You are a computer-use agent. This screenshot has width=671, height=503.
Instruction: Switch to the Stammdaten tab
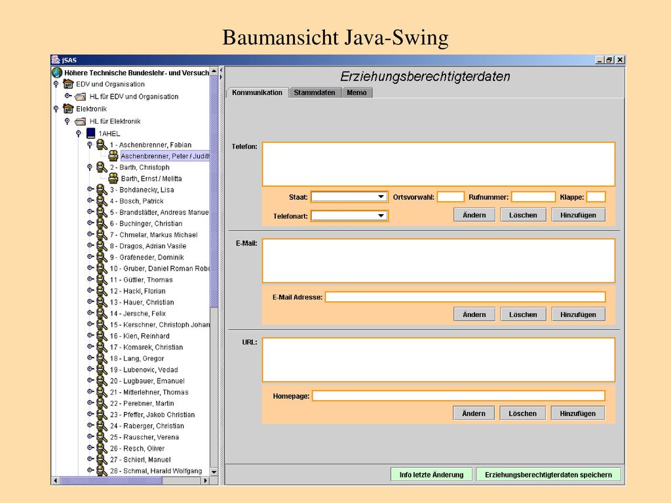pyautogui.click(x=315, y=92)
